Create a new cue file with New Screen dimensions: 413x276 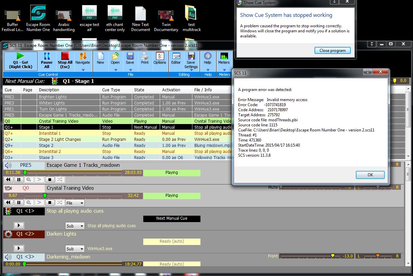point(101,58)
